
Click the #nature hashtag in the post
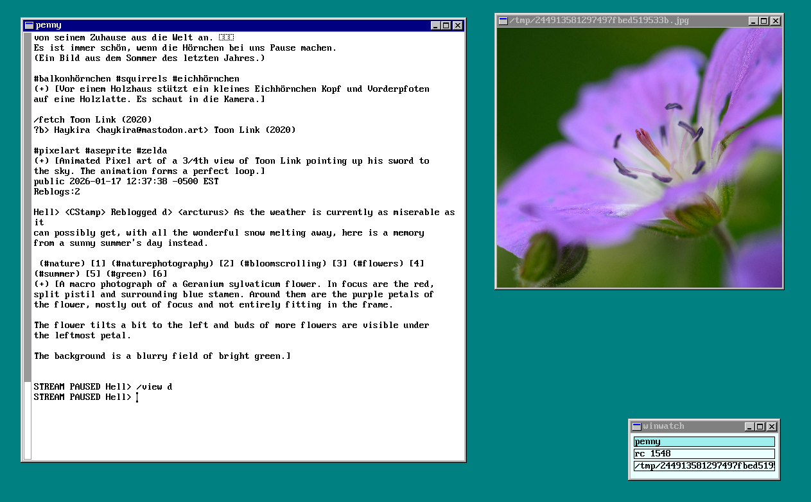pyautogui.click(x=62, y=264)
